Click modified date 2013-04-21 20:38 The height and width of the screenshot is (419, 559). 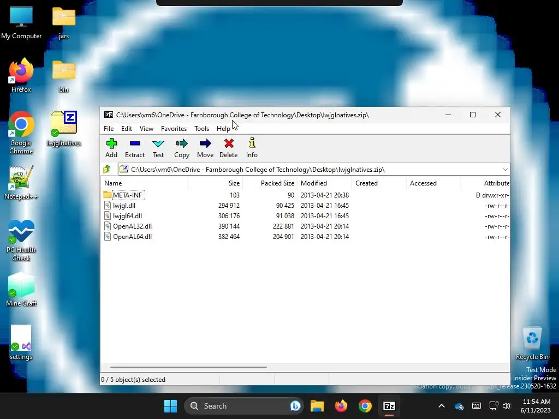[325, 195]
